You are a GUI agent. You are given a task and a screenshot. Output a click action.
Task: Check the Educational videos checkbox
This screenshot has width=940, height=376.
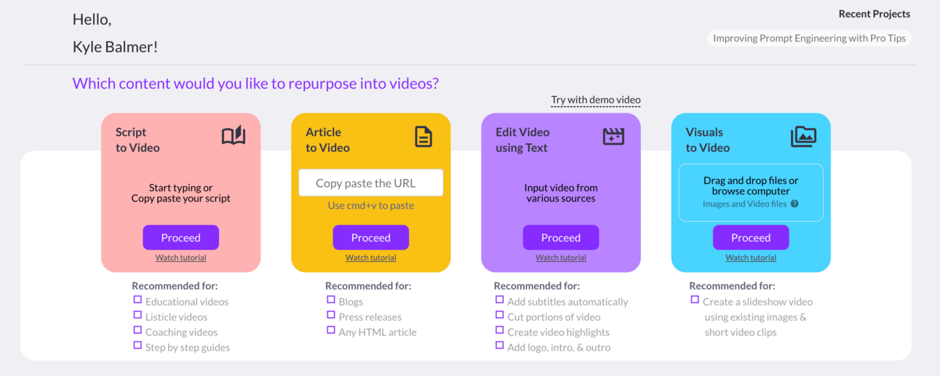click(138, 300)
